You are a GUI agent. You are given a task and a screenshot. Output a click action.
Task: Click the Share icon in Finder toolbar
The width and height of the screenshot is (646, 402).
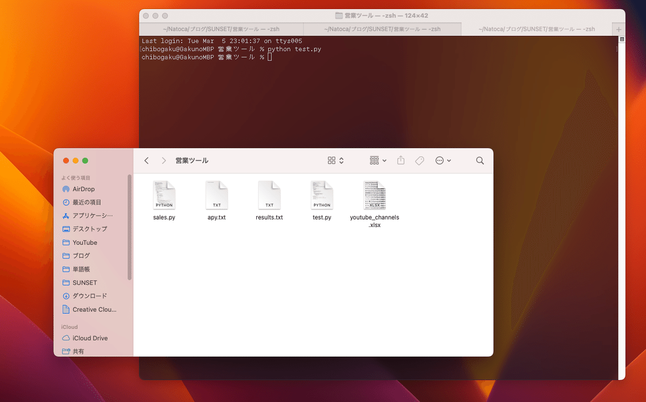click(x=401, y=160)
